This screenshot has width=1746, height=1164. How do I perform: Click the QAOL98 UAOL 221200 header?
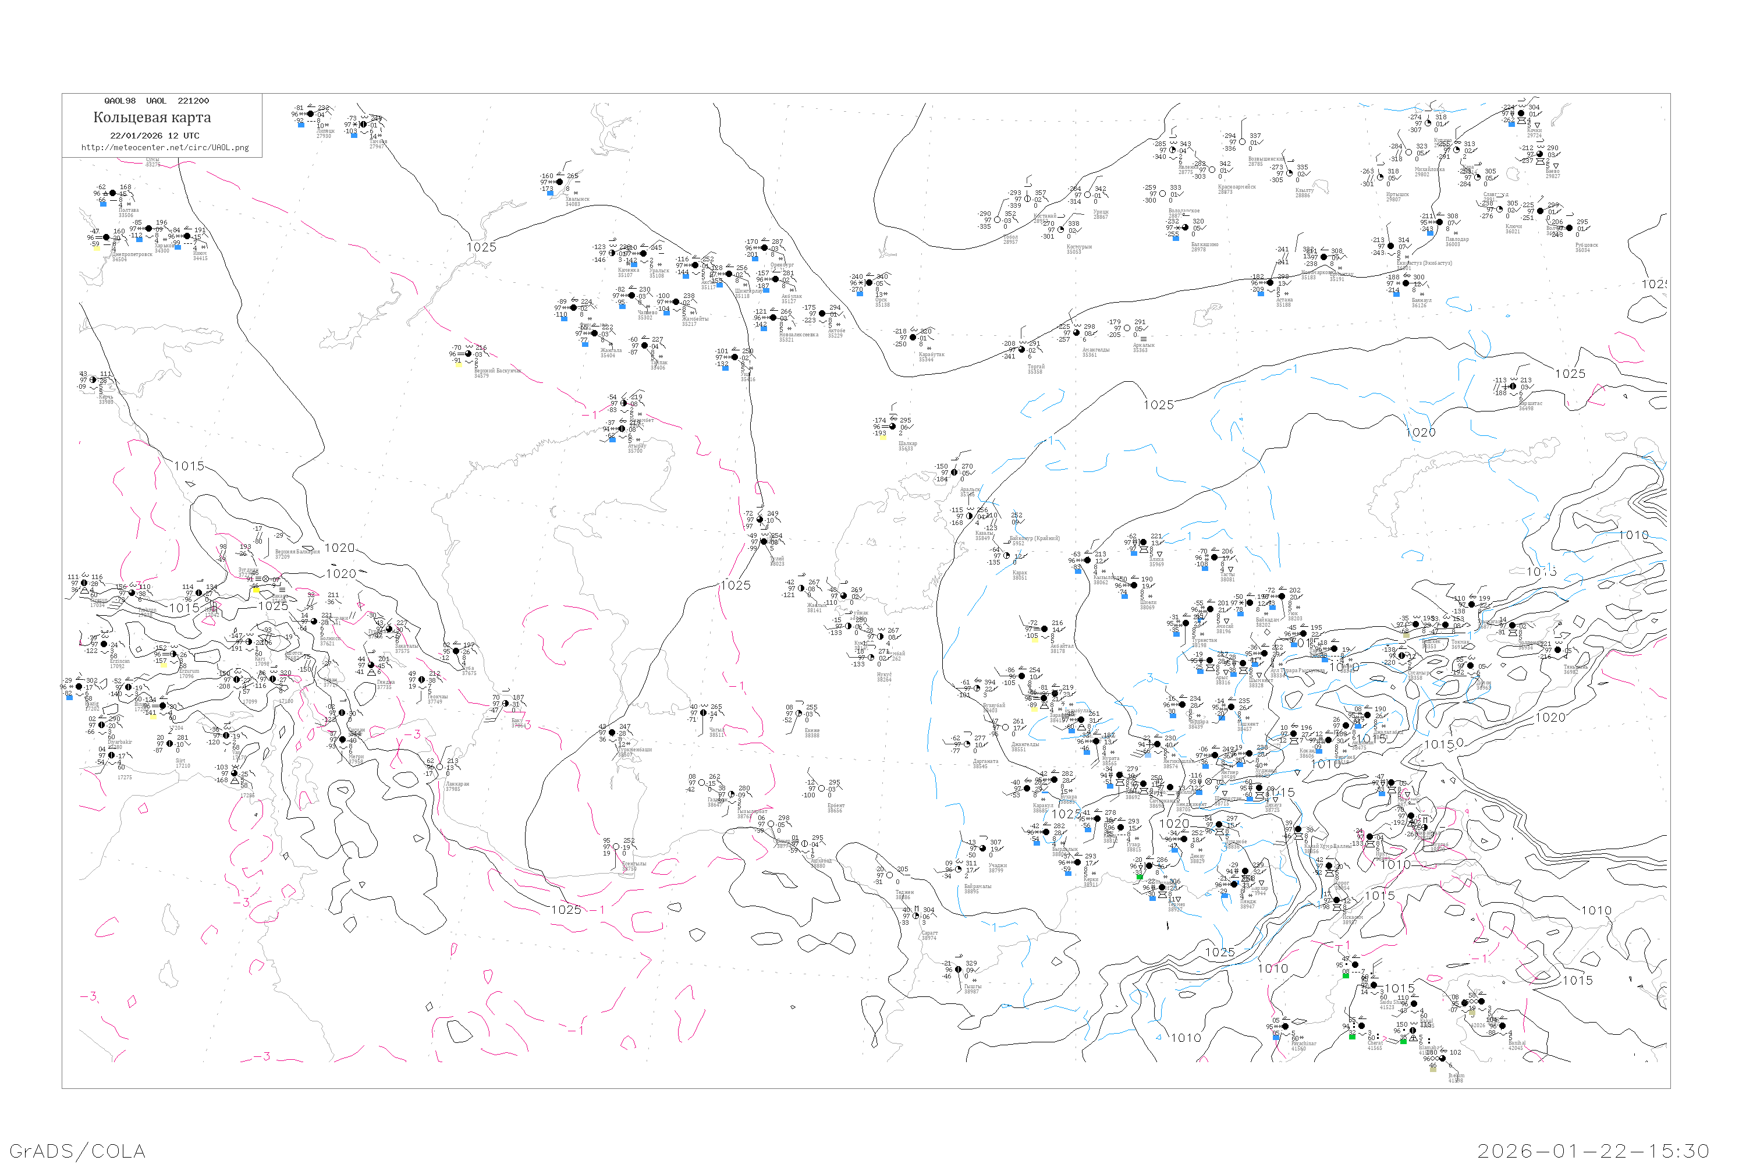click(157, 101)
